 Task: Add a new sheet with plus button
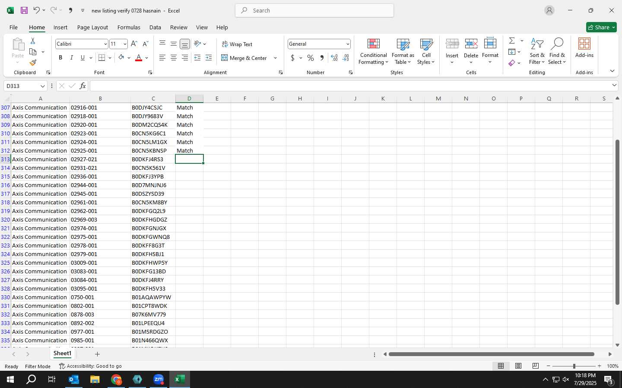tap(97, 354)
